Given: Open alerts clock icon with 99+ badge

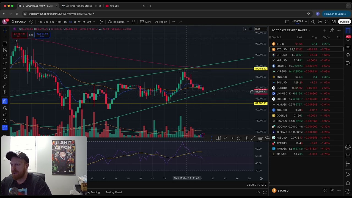Looking at the screenshot, I should (x=348, y=38).
